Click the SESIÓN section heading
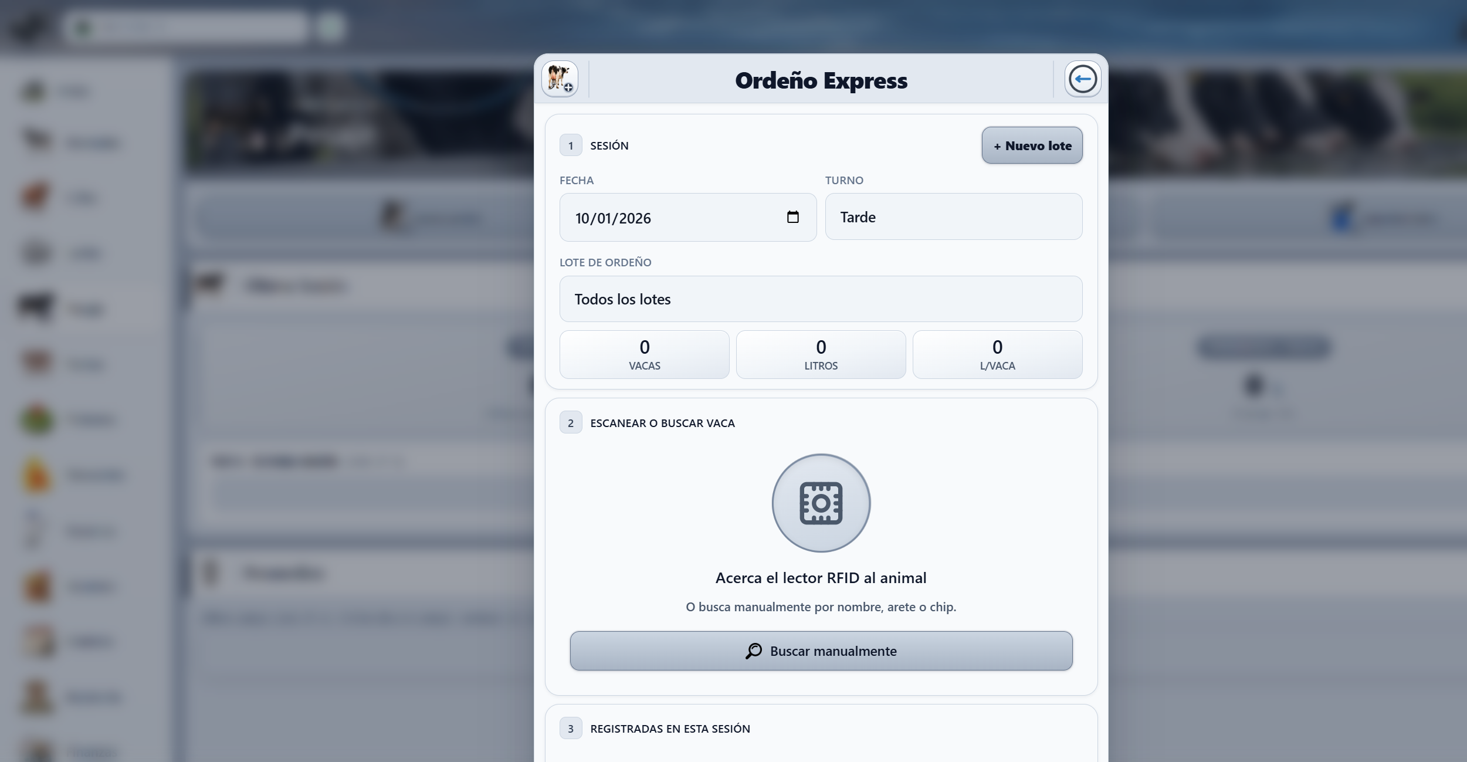1467x762 pixels. tap(609, 145)
